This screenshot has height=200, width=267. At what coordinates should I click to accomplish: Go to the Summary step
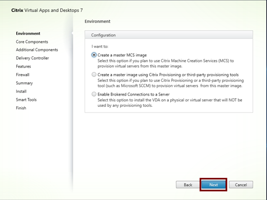[25, 83]
